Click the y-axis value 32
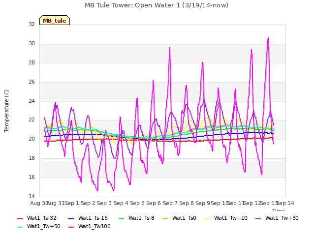Viewport: 315px width, 236px height. point(31,24)
